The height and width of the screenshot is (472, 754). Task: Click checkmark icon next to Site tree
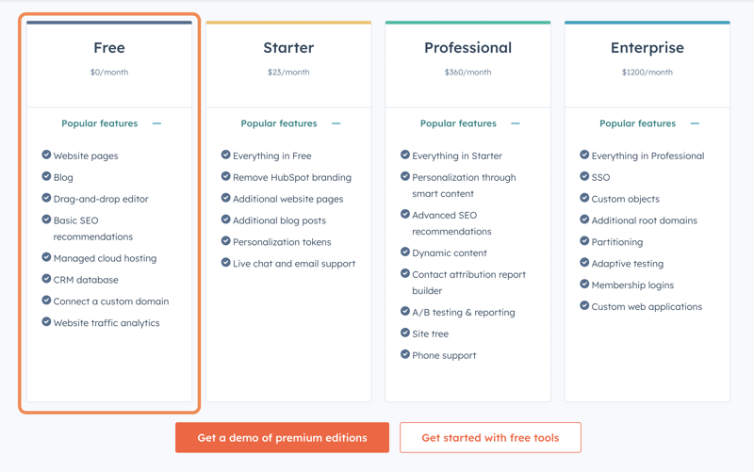click(x=405, y=333)
